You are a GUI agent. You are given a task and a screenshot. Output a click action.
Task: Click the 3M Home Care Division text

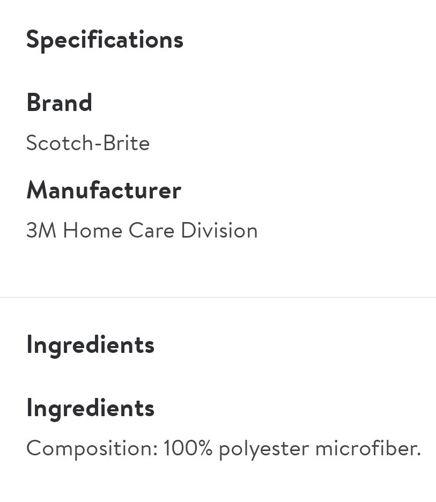[x=142, y=230]
